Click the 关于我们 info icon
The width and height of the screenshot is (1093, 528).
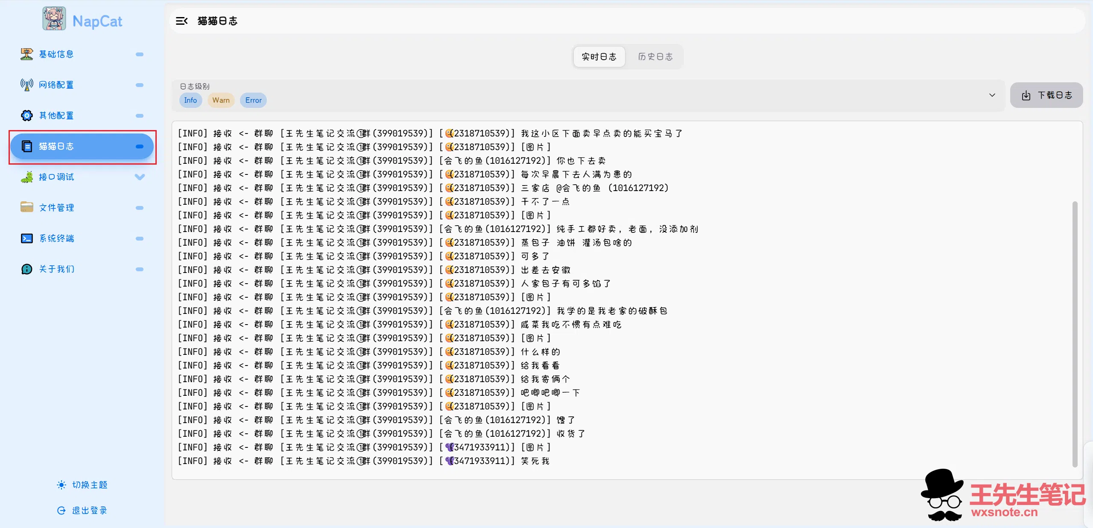[x=26, y=269]
